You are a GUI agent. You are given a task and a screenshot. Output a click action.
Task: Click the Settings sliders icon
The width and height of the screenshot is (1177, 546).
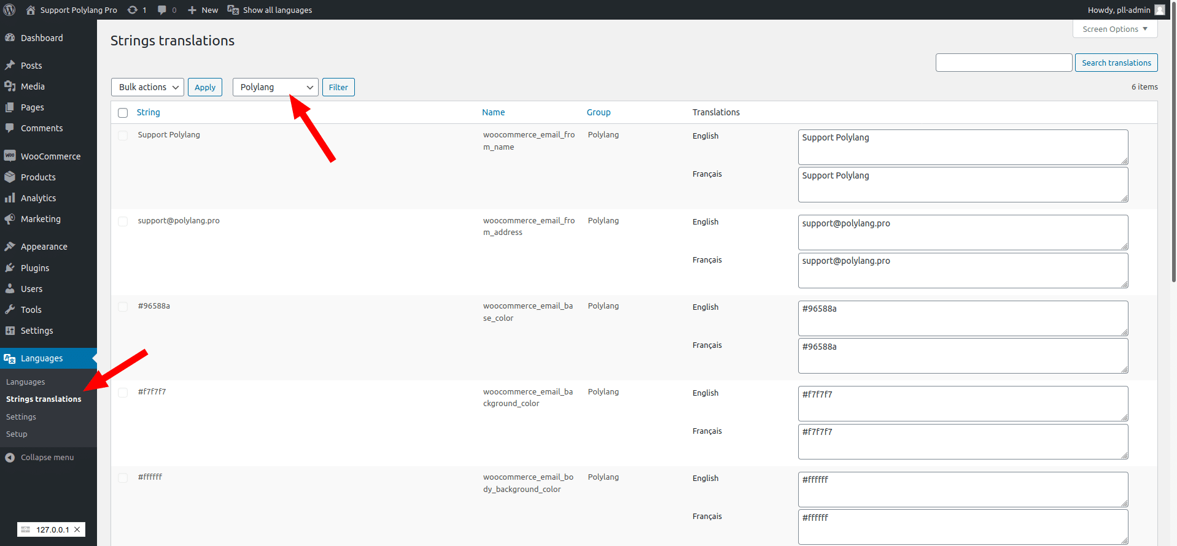pos(10,330)
